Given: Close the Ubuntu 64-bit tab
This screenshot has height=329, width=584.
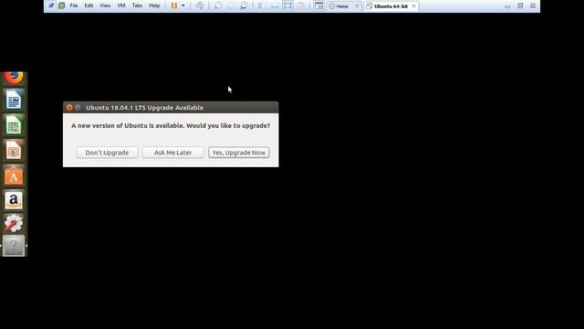Looking at the screenshot, I should point(413,6).
